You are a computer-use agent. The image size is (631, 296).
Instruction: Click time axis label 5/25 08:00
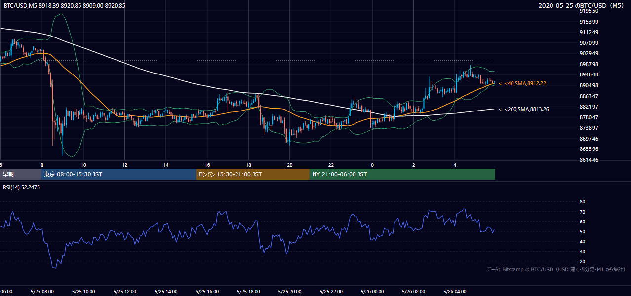[x=41, y=292]
